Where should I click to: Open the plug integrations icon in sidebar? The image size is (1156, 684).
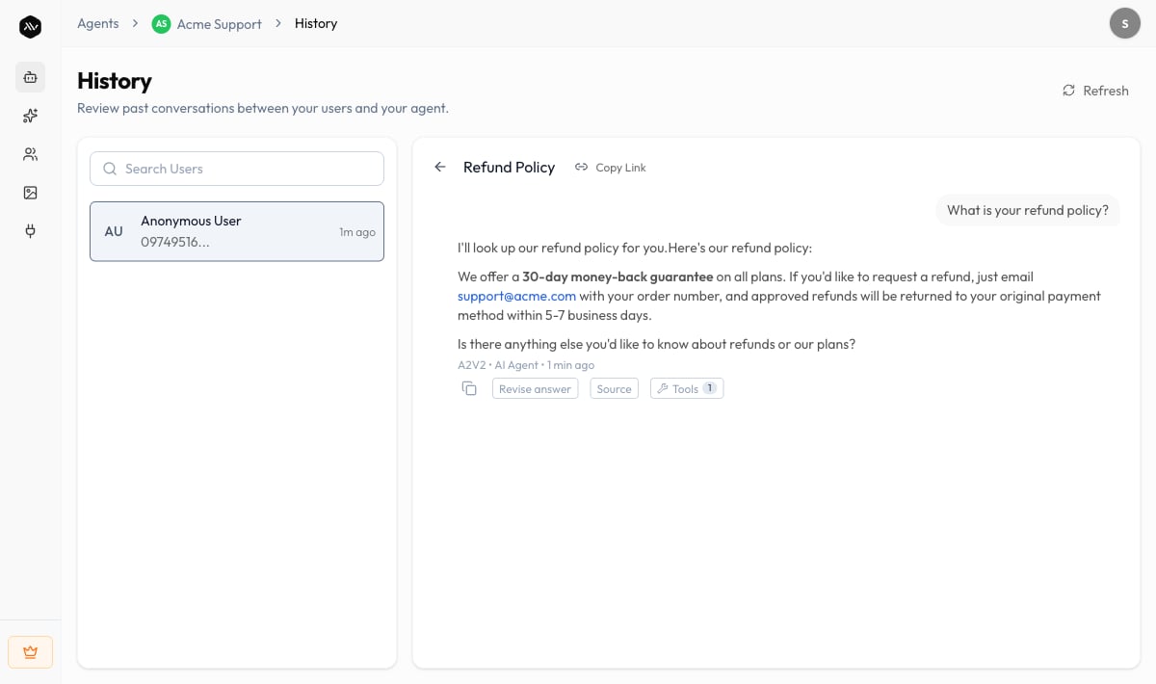coord(30,231)
